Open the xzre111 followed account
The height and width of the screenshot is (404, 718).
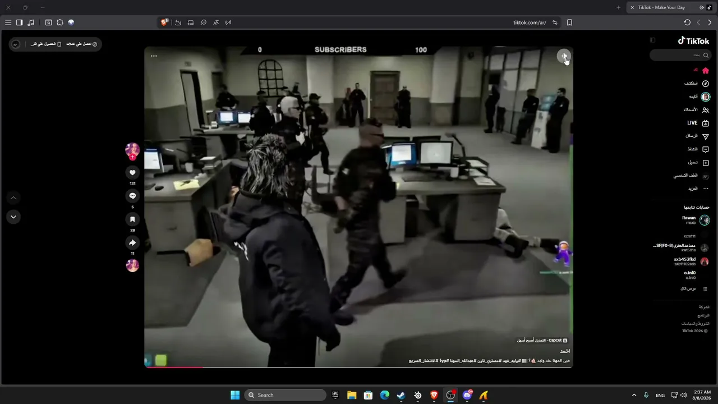[x=696, y=236]
